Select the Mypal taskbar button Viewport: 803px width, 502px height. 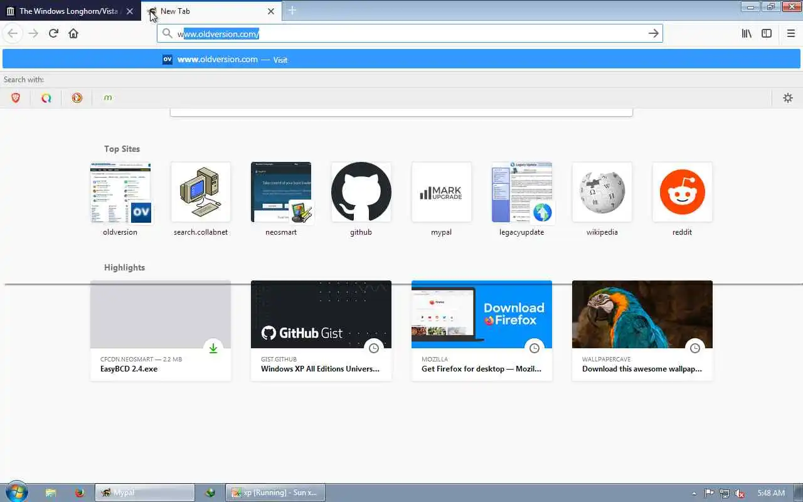tap(145, 493)
